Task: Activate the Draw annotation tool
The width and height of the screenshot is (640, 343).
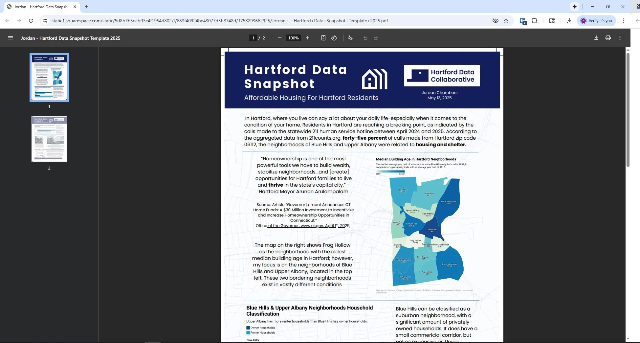Action: coord(350,38)
